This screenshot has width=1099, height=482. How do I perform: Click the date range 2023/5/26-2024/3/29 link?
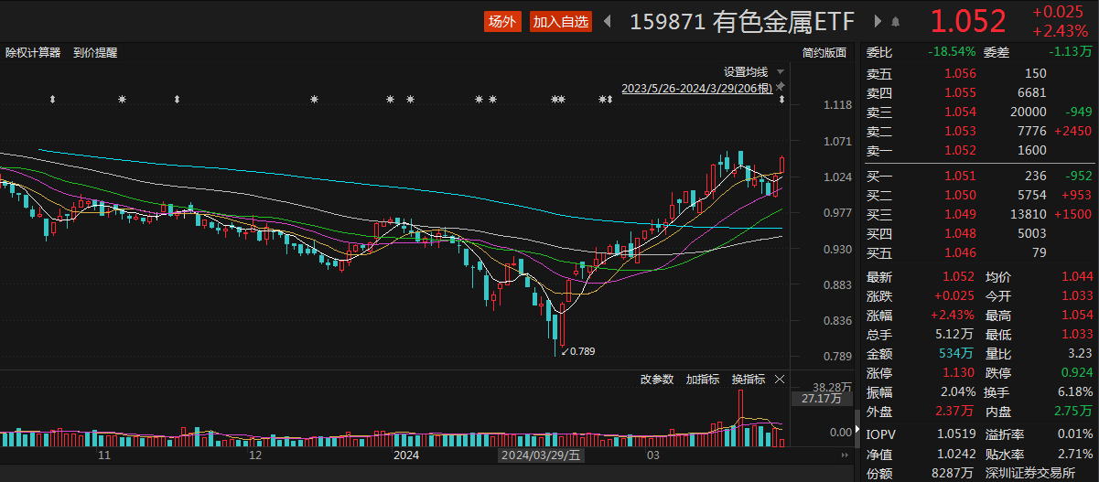point(697,89)
